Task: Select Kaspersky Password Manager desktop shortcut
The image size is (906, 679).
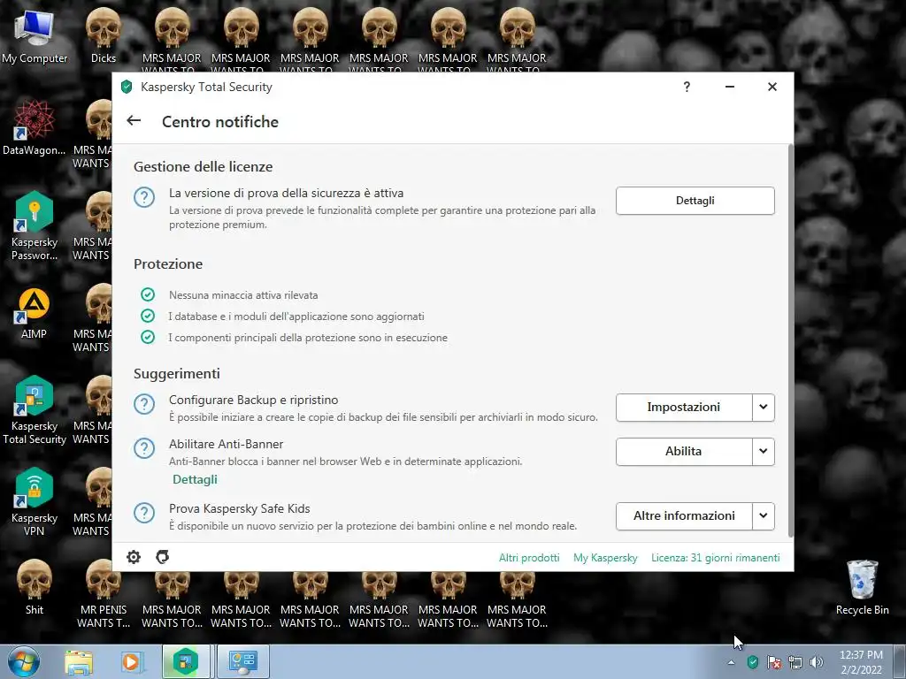Action: (x=35, y=225)
